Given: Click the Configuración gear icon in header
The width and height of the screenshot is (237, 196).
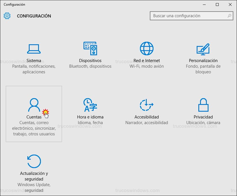Looking at the screenshot, I should click(x=7, y=16).
